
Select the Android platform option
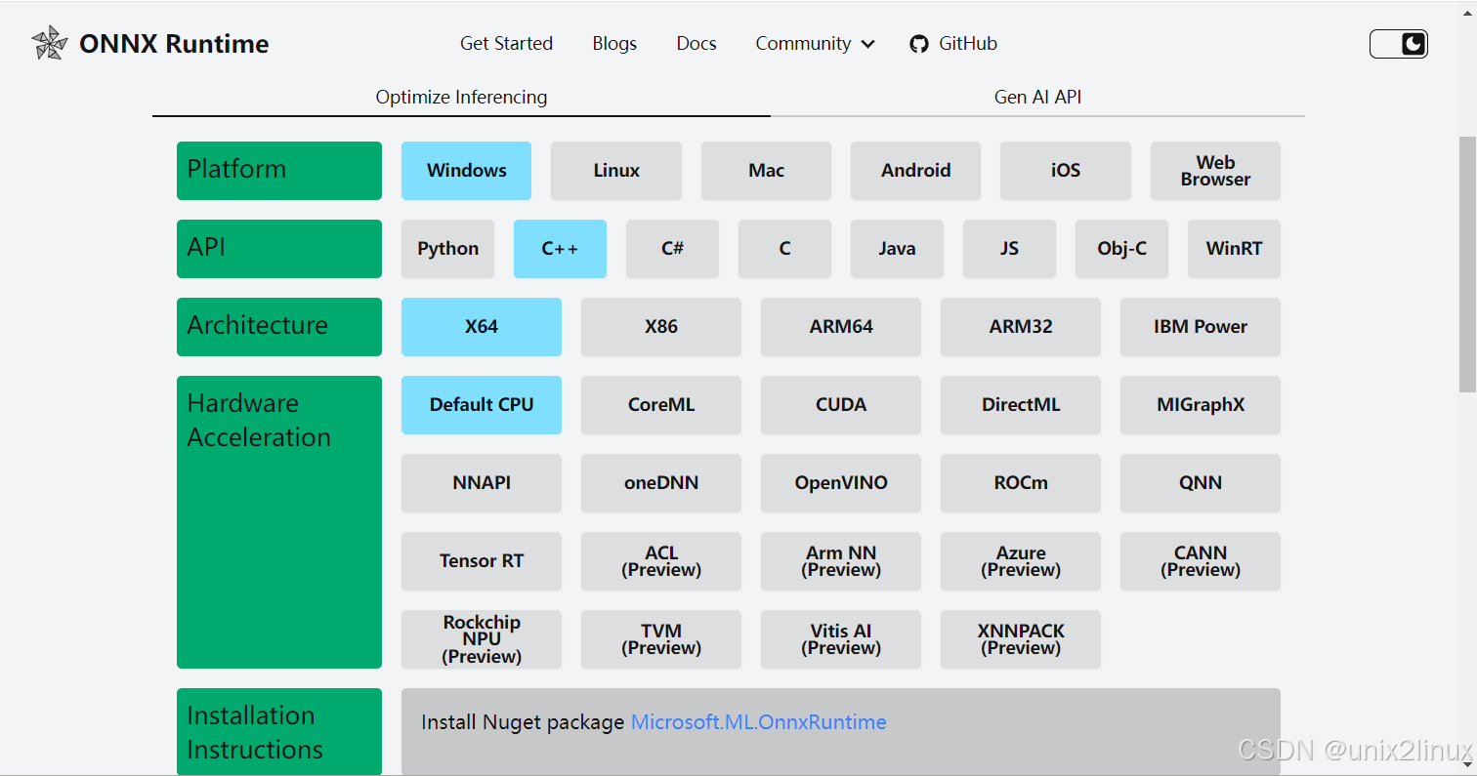tap(915, 171)
